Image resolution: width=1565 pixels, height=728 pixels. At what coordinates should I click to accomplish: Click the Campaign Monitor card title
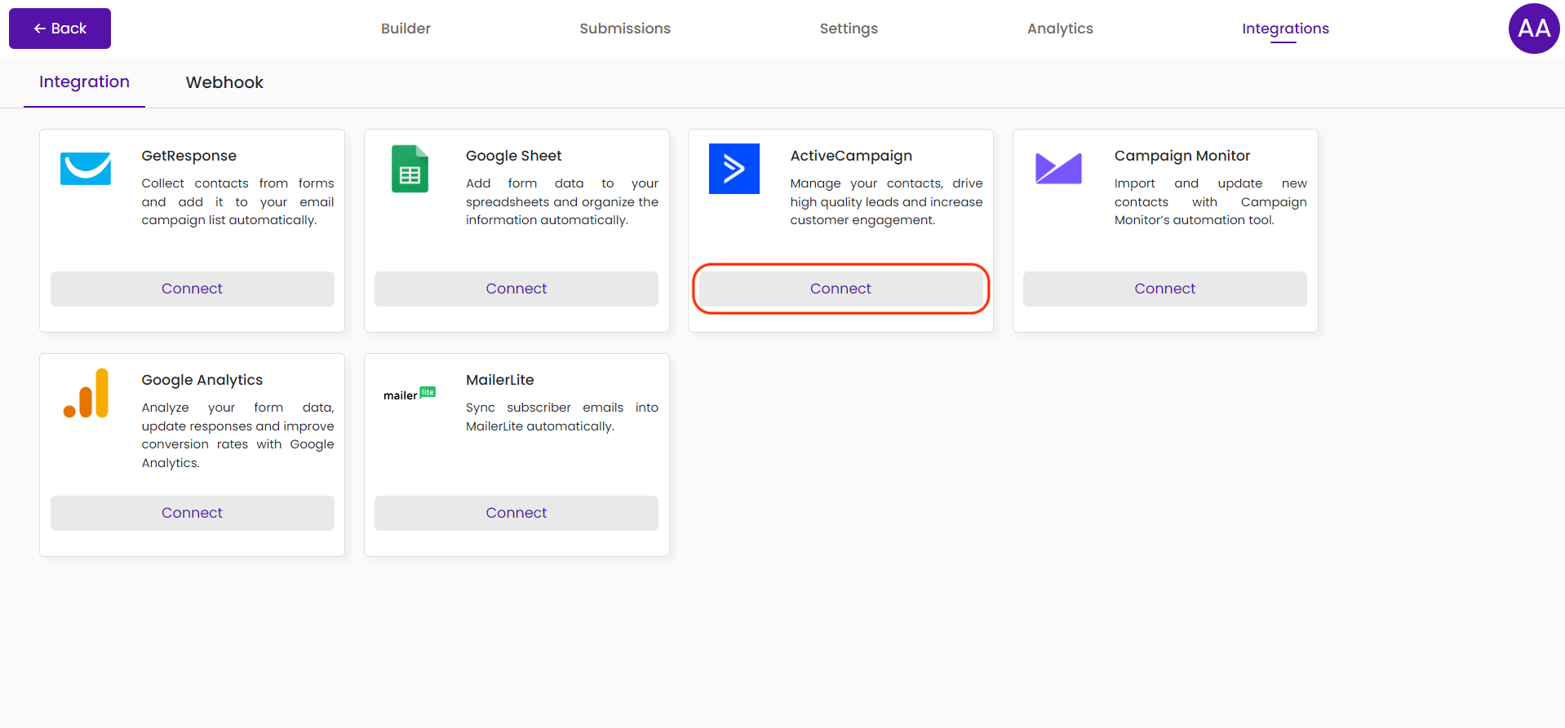[1182, 156]
